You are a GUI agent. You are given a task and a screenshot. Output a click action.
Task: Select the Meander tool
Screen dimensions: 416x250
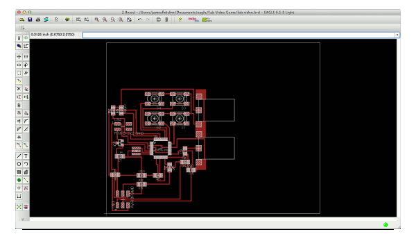click(19, 137)
